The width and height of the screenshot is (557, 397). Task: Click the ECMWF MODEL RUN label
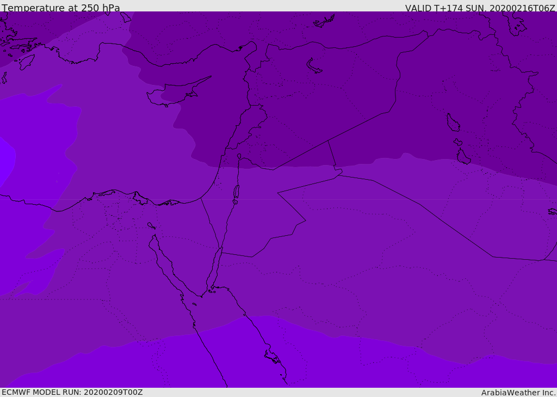(x=72, y=392)
